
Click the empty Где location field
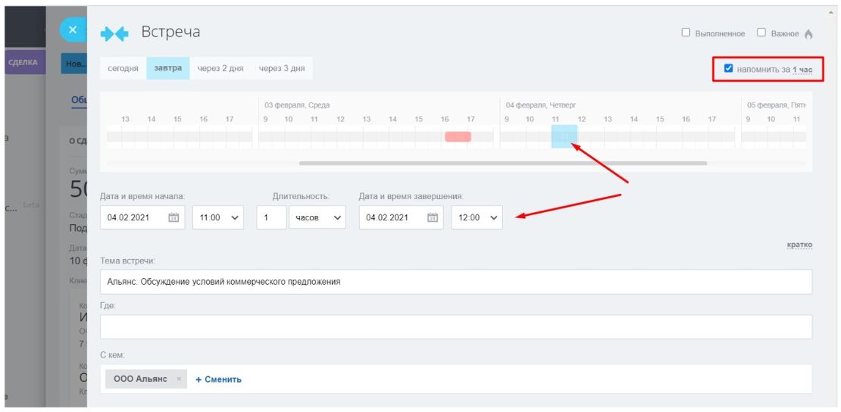[x=456, y=326]
